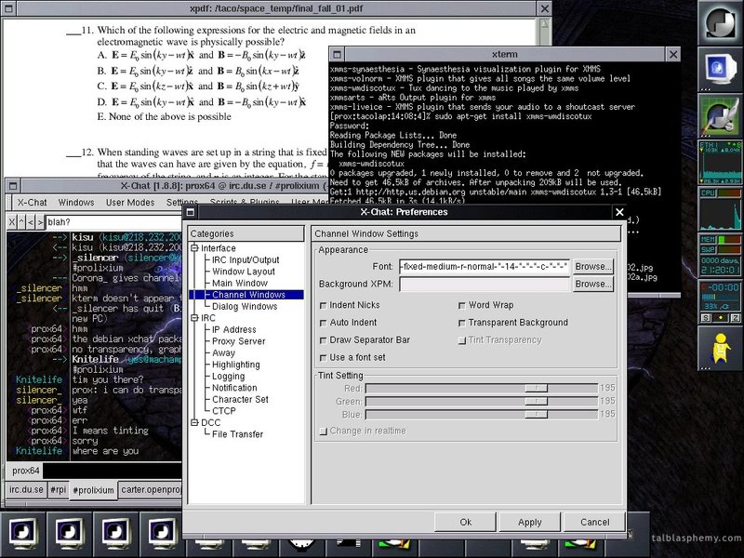Viewport: 744px width, 558px height.
Task: Click the Font text field
Action: click(484, 267)
